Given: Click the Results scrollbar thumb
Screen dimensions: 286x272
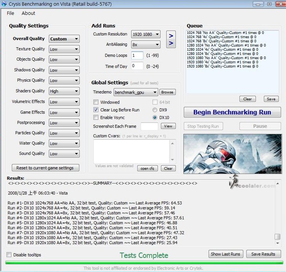Looking at the screenshot, I should [x=278, y=237].
